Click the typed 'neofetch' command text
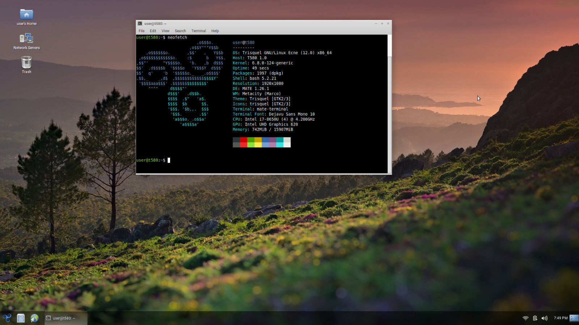 (x=177, y=38)
